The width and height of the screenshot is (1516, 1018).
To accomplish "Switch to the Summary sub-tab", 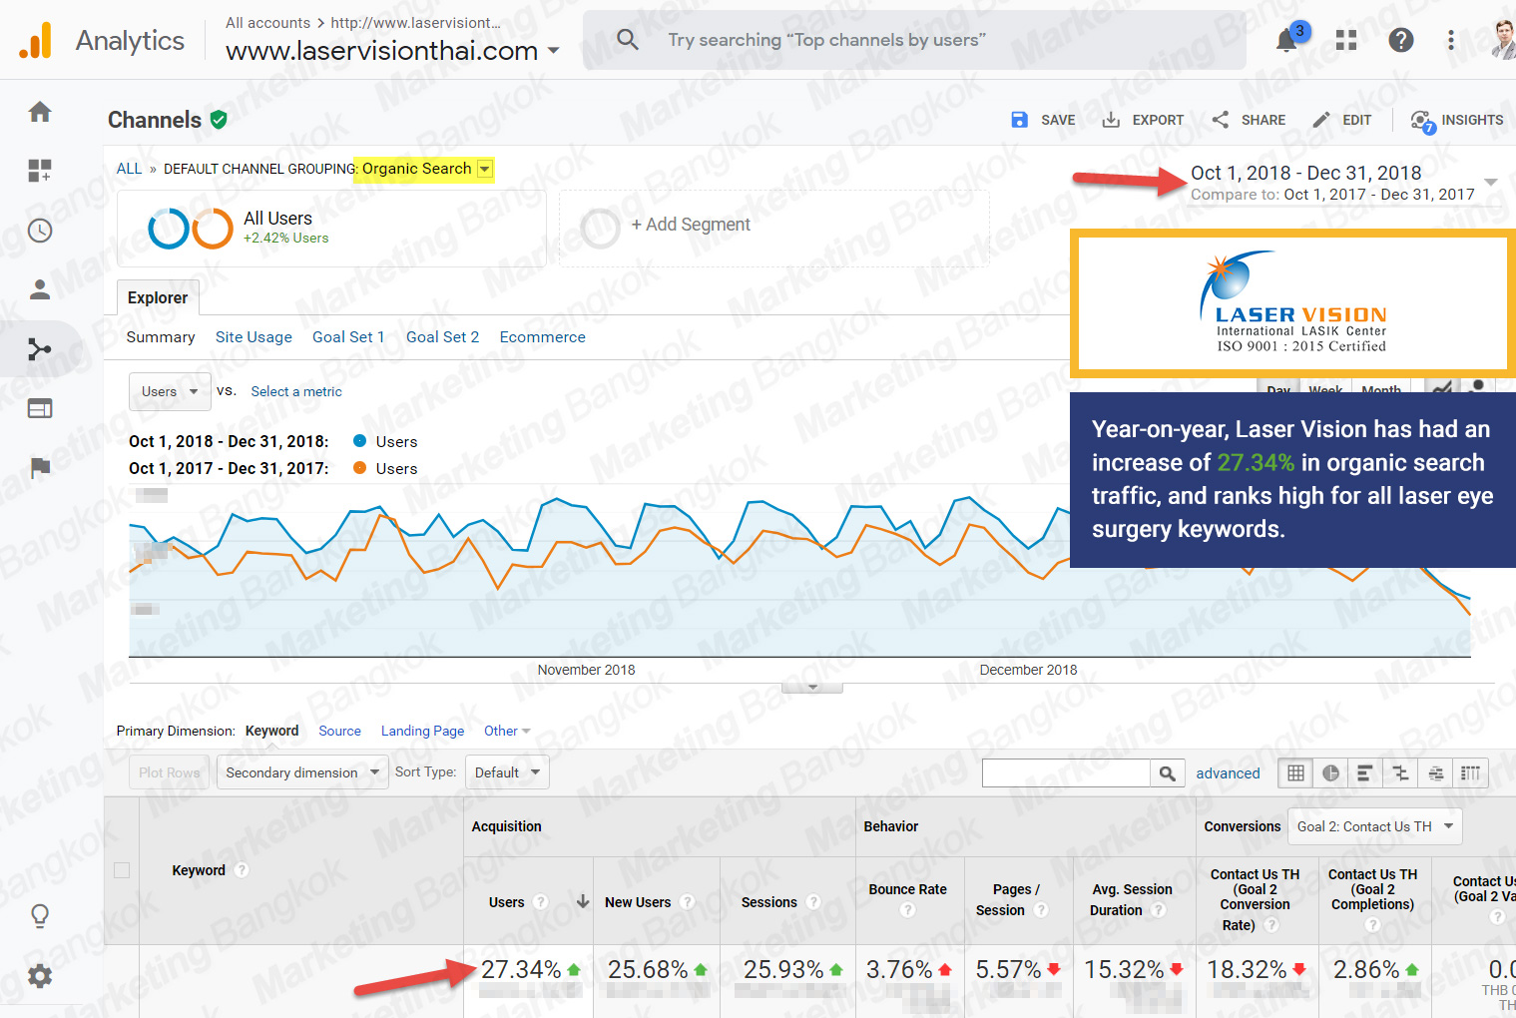I will (x=161, y=337).
